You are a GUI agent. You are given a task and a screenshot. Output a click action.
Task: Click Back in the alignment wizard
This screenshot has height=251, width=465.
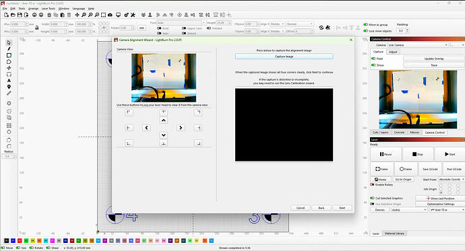(321, 208)
